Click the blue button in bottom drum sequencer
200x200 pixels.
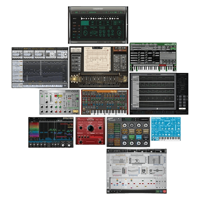click(161, 191)
